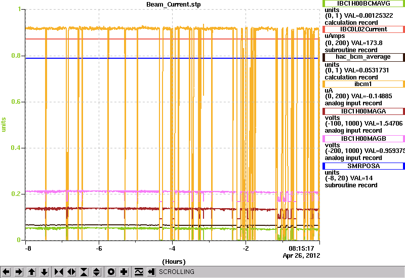Viewport: 405px width, 278px height.
Task: Select the IBC0L02Current legend entry
Action: point(363,29)
